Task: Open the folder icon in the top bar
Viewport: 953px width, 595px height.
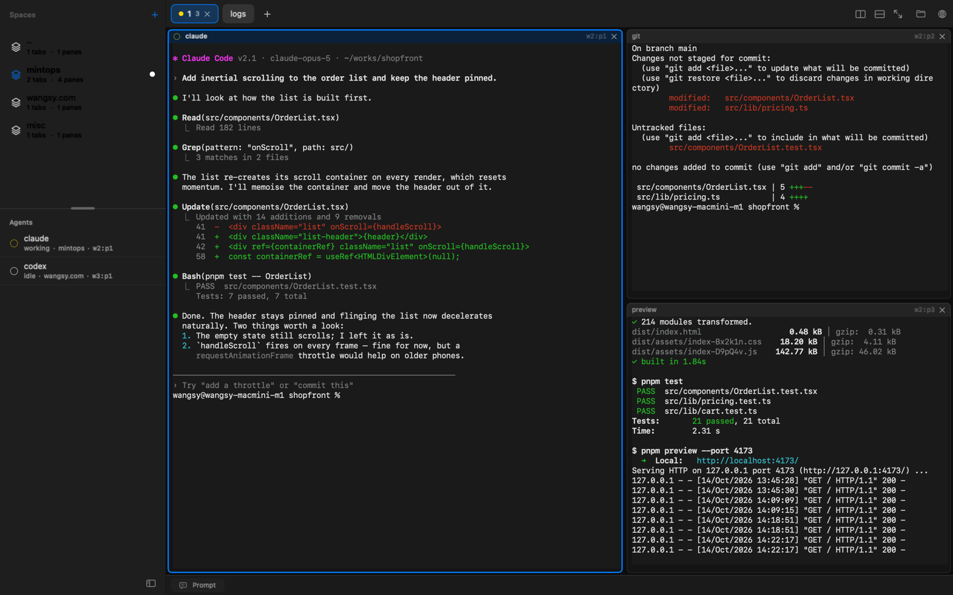Action: coord(921,14)
